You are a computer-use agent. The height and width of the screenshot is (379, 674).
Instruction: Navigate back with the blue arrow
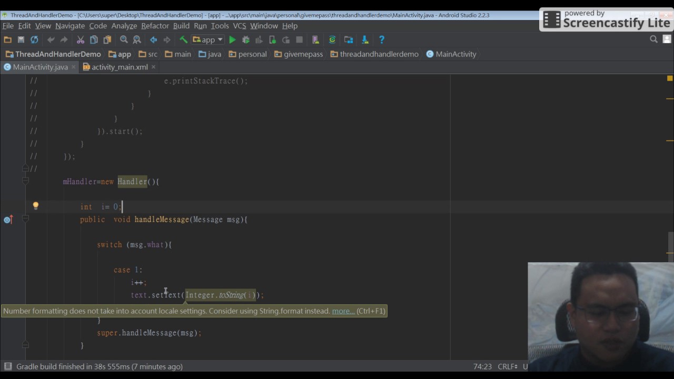tap(153, 39)
